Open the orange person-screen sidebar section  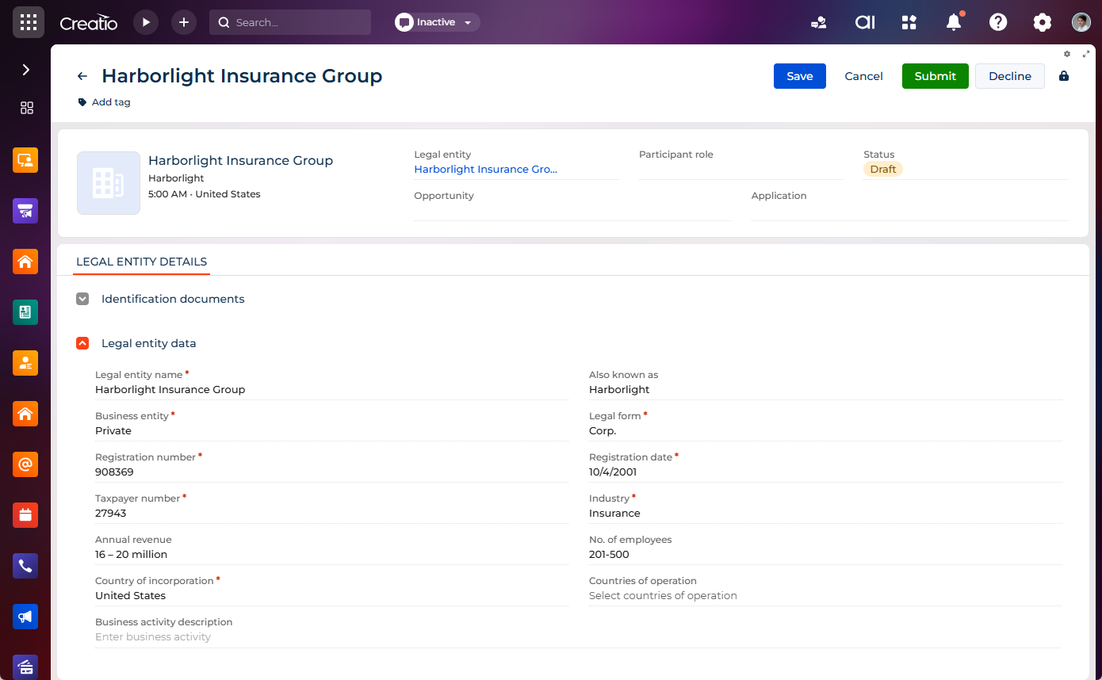[x=25, y=160]
